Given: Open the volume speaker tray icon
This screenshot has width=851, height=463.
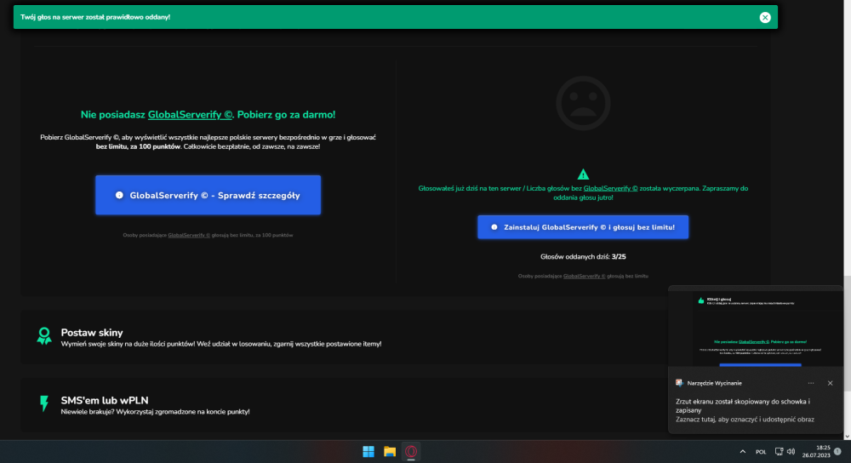Looking at the screenshot, I should pyautogui.click(x=791, y=452).
